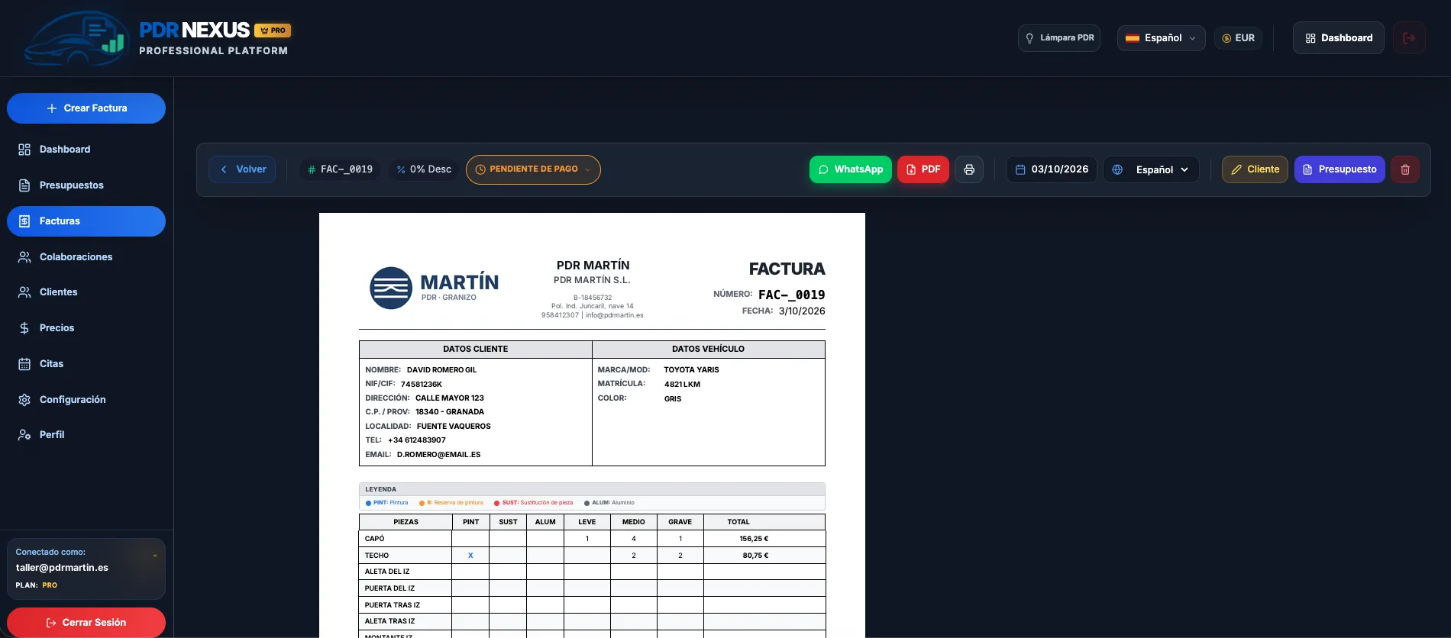The height and width of the screenshot is (638, 1451).
Task: Click the email D.ROMERO@EMAIL.ES
Action: 438,455
